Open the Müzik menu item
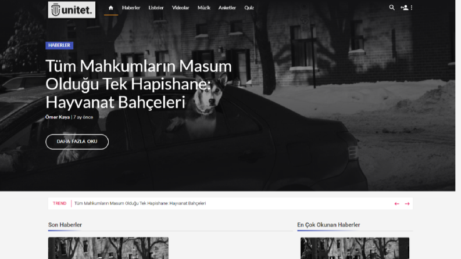The height and width of the screenshot is (259, 461). coord(203,8)
